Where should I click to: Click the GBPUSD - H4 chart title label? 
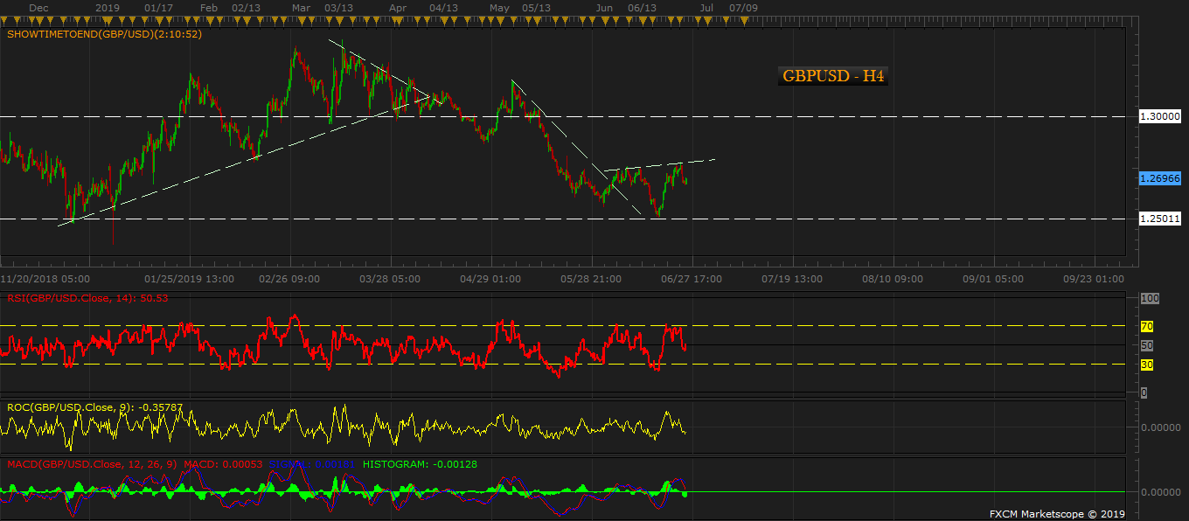833,76
